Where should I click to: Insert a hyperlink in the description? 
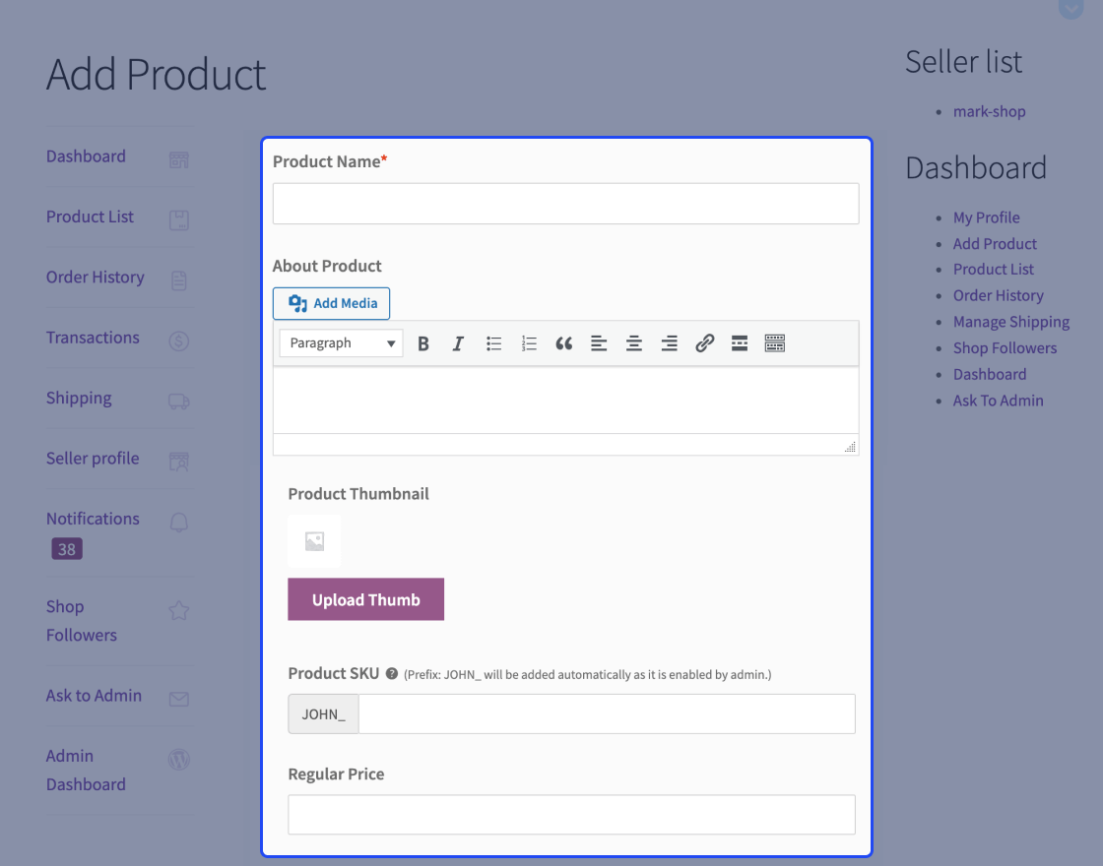pyautogui.click(x=704, y=342)
